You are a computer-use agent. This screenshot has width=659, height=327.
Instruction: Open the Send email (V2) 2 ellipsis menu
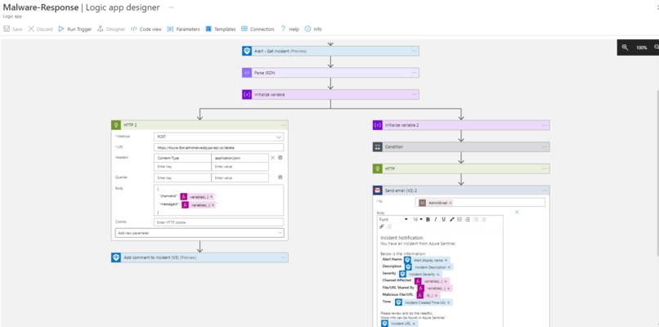[x=545, y=190]
